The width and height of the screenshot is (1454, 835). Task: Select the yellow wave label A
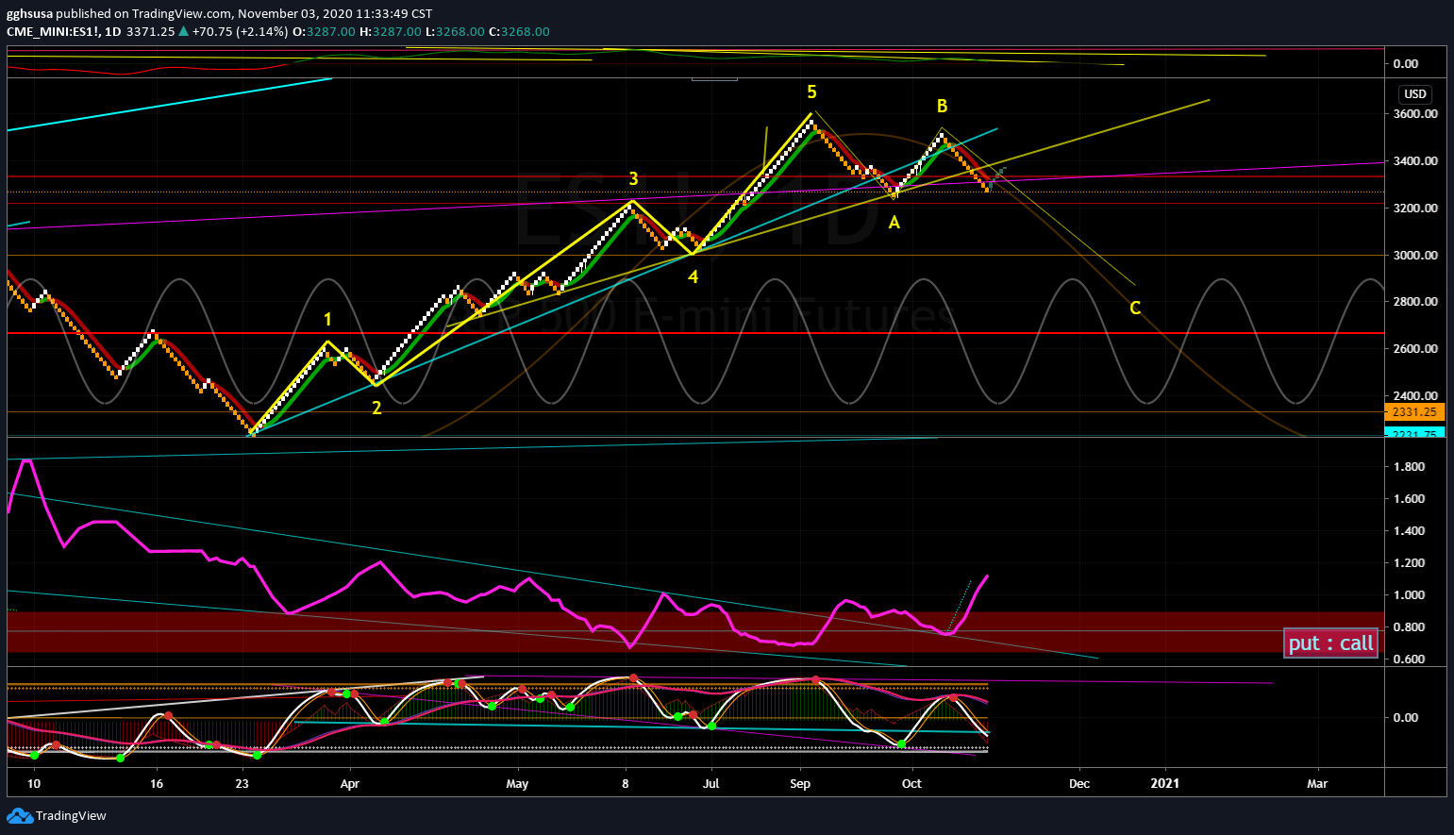(x=894, y=223)
